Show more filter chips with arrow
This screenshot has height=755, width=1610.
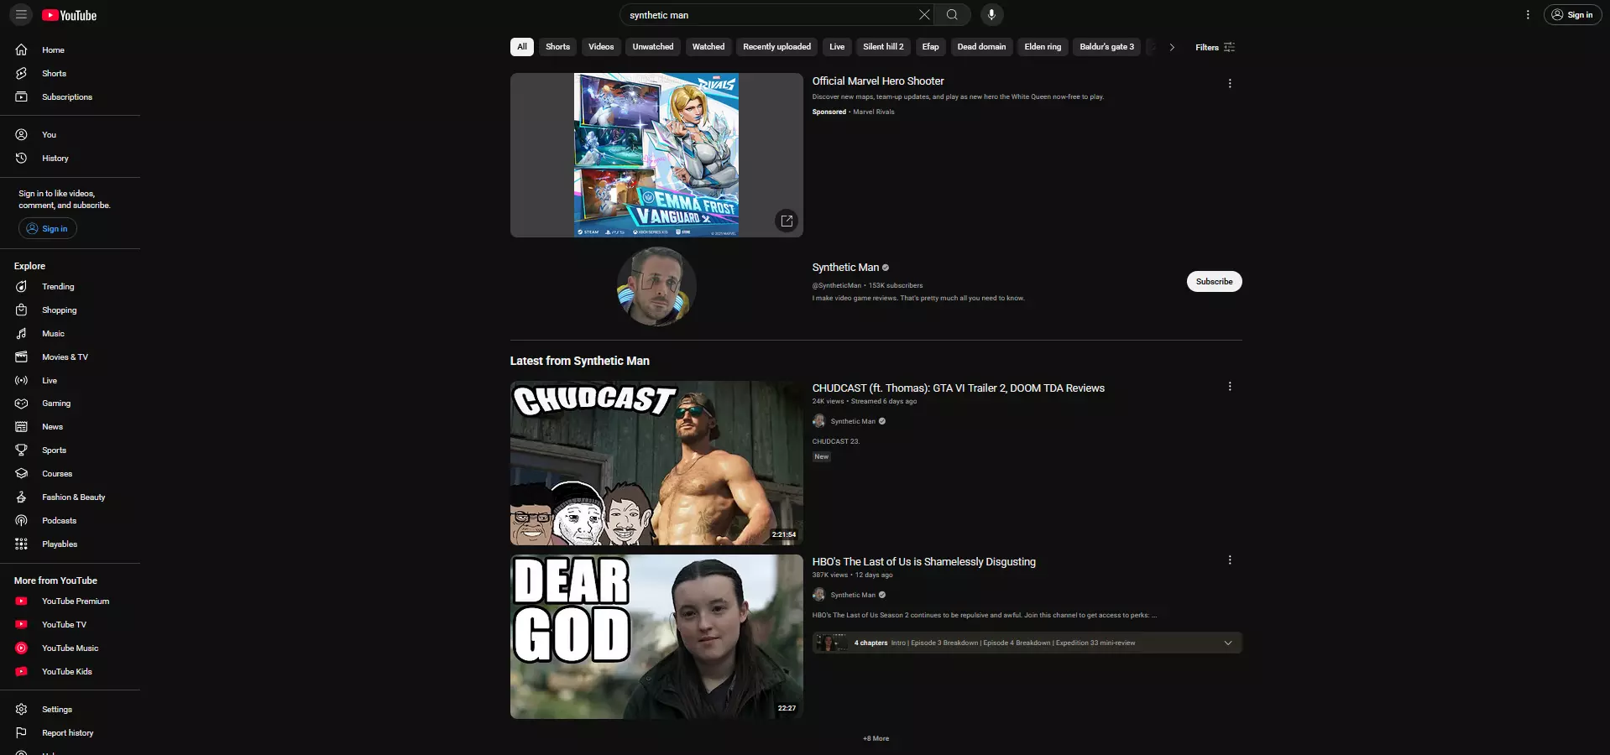[x=1172, y=47]
